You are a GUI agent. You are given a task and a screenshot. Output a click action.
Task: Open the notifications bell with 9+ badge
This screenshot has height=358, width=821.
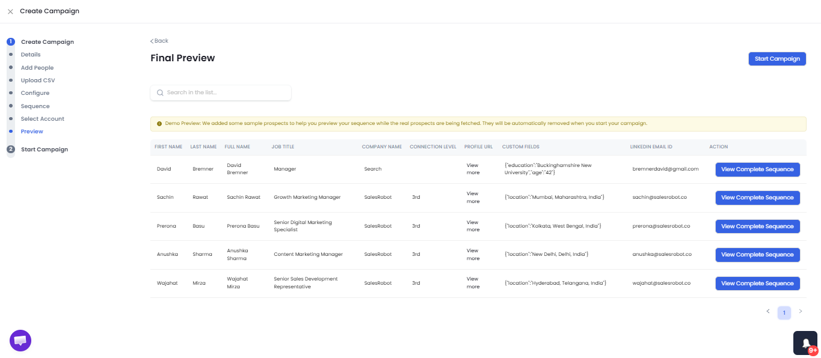coord(805,343)
